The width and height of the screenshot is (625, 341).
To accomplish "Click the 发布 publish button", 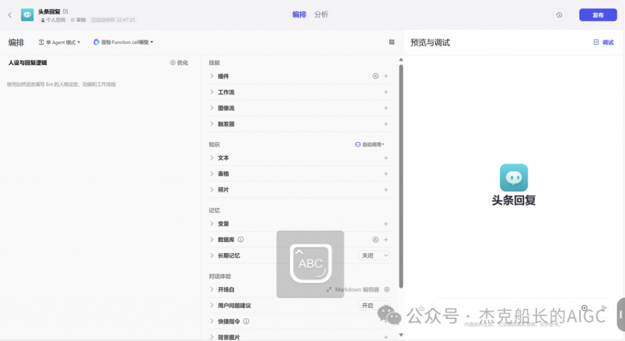I will tap(598, 15).
